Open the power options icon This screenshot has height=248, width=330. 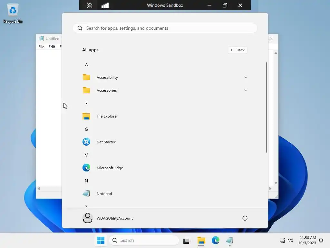245,218
